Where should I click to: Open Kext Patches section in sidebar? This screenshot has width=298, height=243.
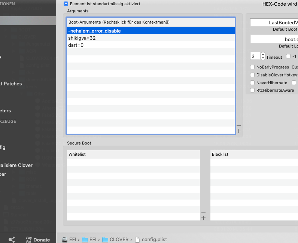coord(11,83)
